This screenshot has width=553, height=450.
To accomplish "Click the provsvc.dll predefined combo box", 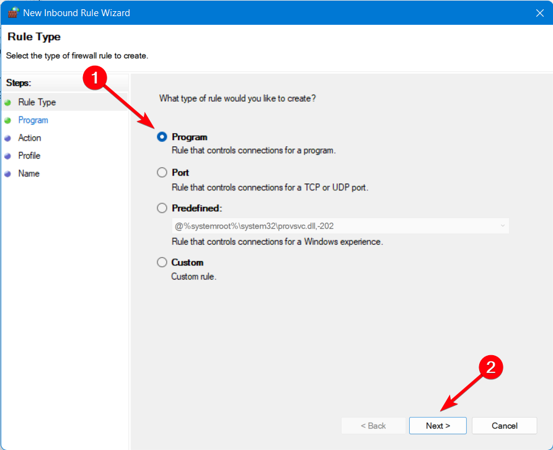I will tap(340, 226).
